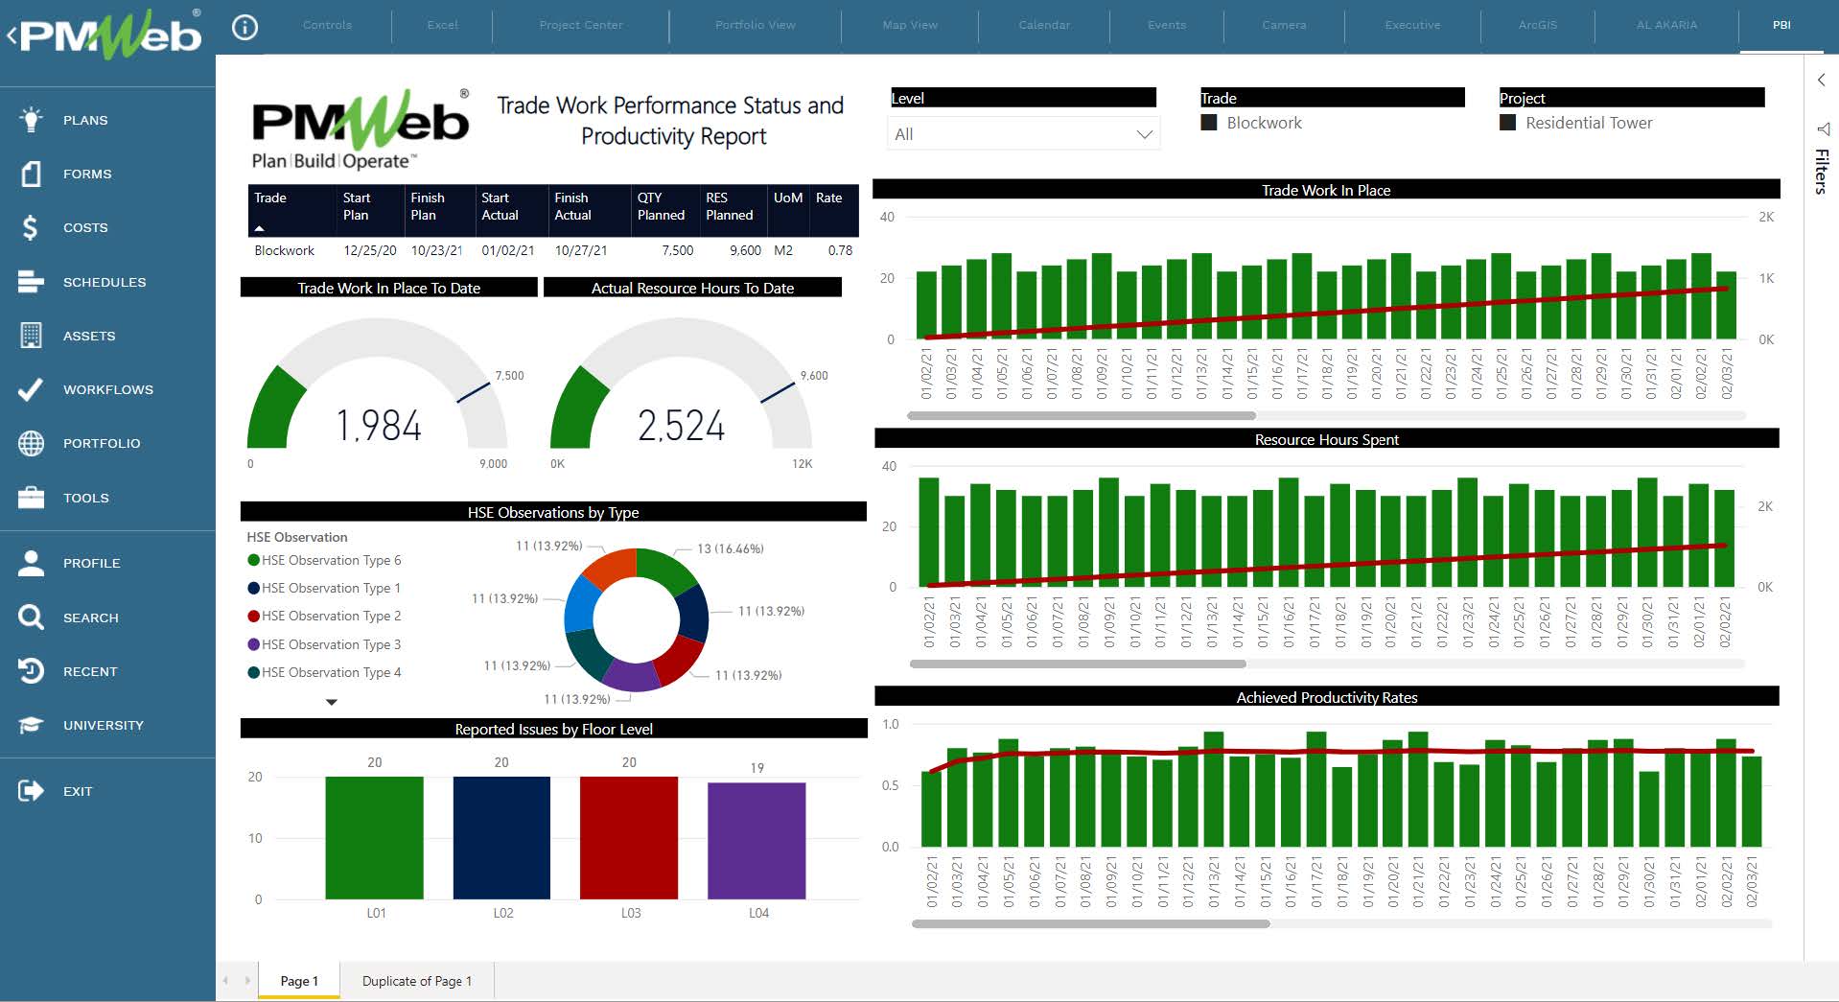Open the Level dropdown set to All

(1023, 134)
